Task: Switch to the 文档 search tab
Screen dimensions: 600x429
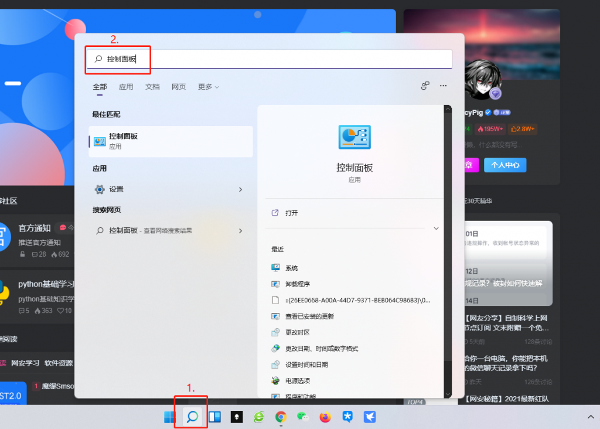Action: click(152, 87)
